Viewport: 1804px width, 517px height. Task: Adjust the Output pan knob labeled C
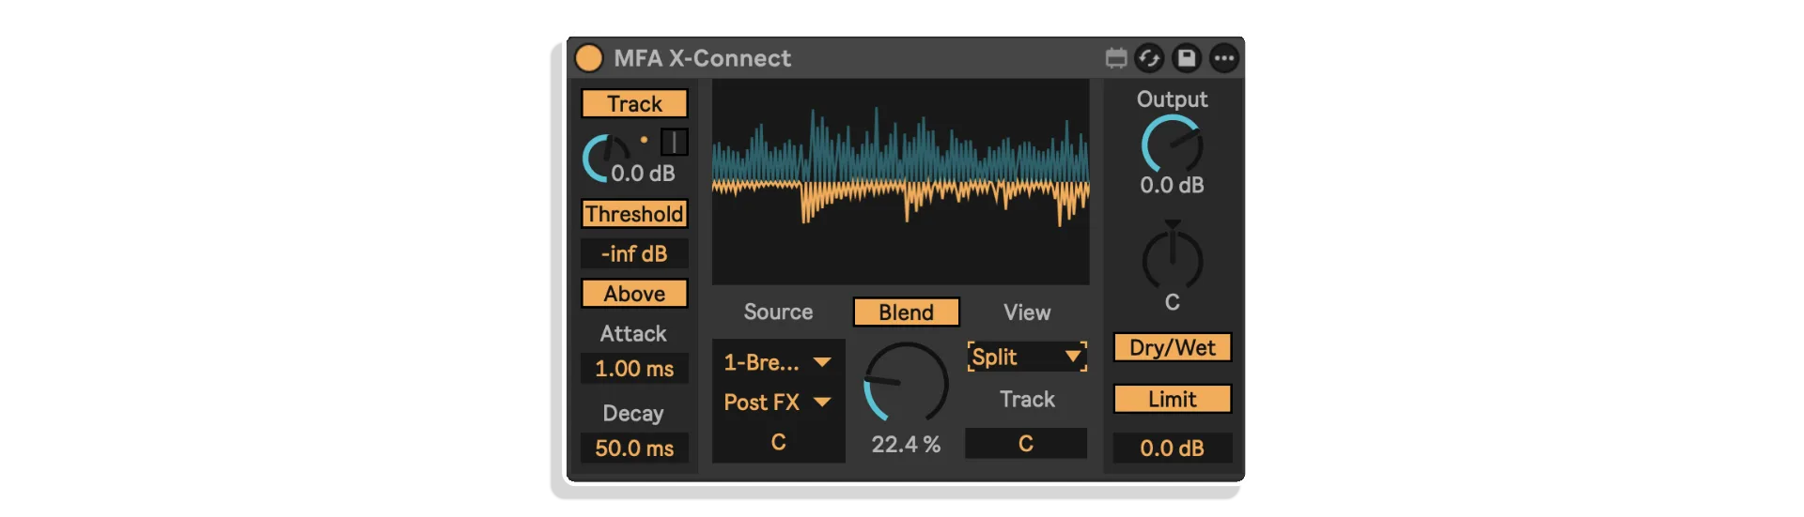click(1172, 257)
